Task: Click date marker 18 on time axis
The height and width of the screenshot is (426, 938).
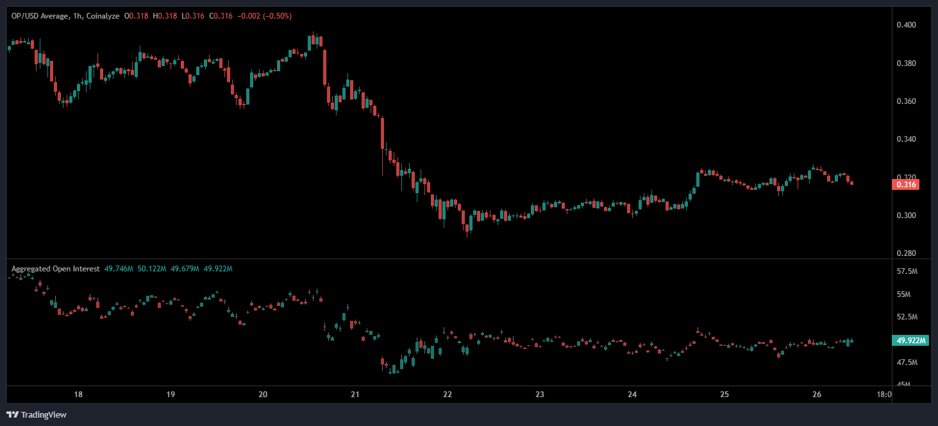Action: click(78, 394)
